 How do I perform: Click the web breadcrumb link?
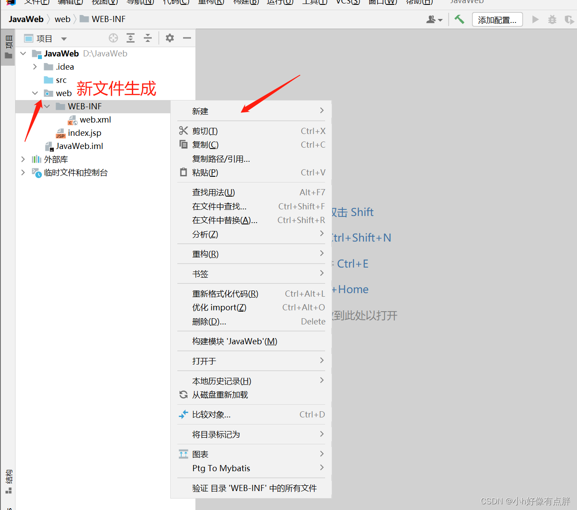(62, 19)
